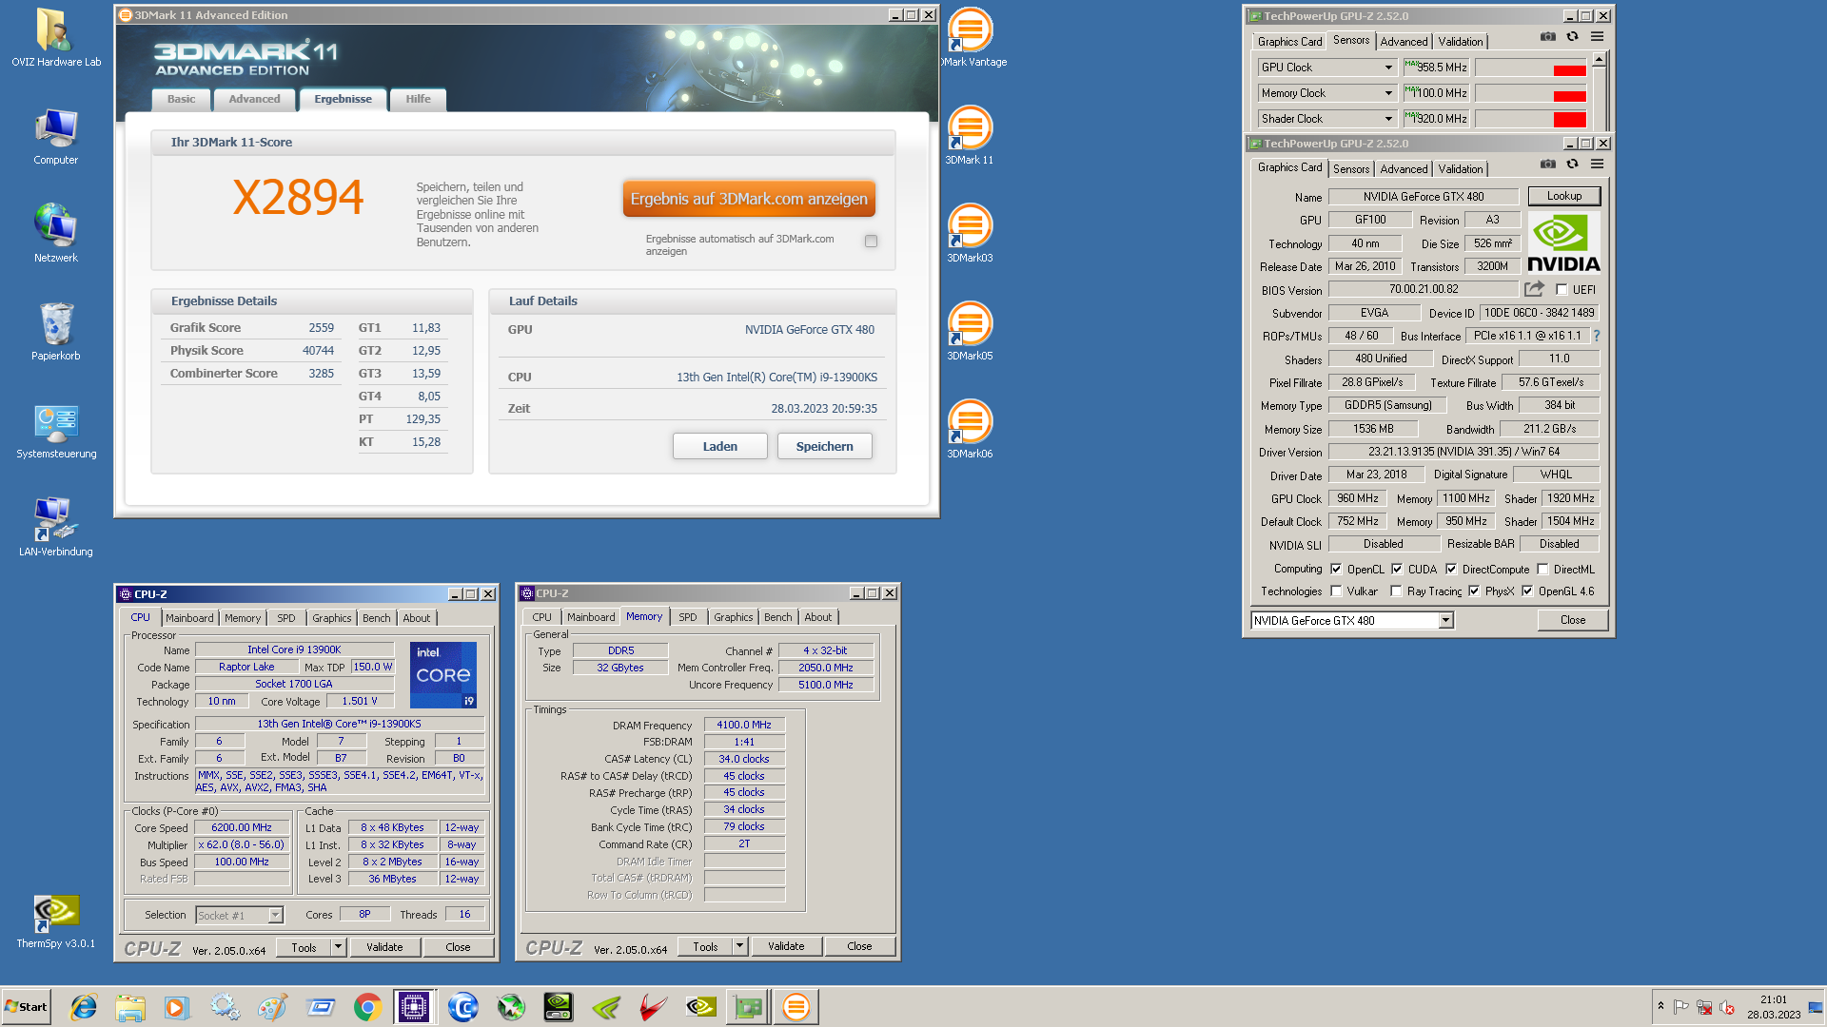Click the screenshot camera icon in GPU-Z Sensors window
This screenshot has height=1027, width=1827.
[x=1548, y=36]
